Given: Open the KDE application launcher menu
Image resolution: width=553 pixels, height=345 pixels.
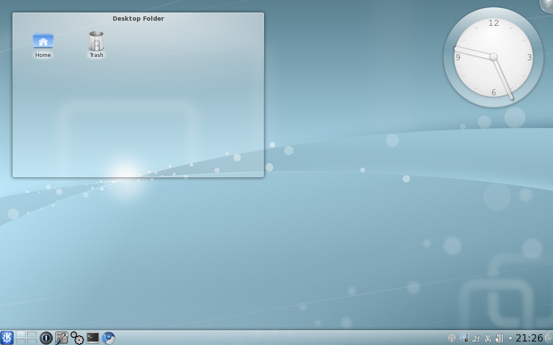Looking at the screenshot, I should click(x=7, y=338).
